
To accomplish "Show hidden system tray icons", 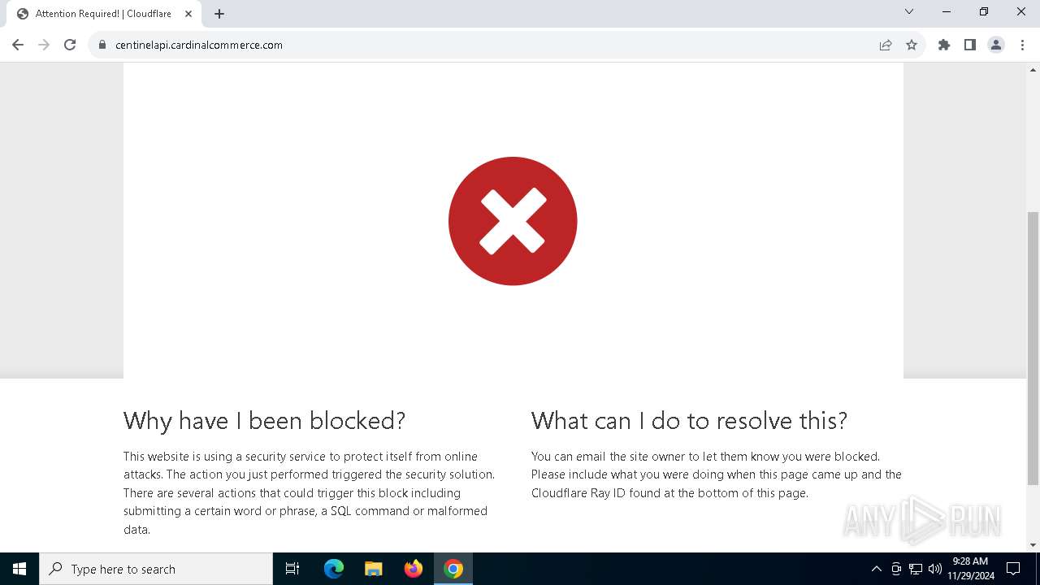I will [x=876, y=569].
